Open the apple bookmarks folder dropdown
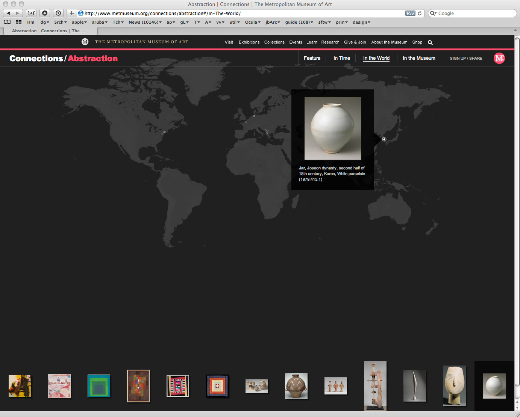Viewport: 520px width, 417px height. 79,22
